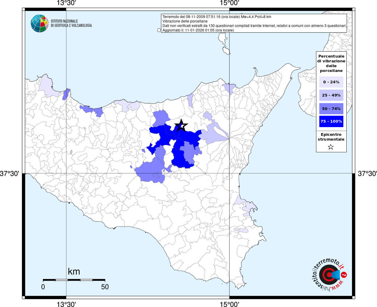Image resolution: width=377 pixels, height=307 pixels.
Task: Click the 'Epicentro strumentale' legend label
Action: 331,137
